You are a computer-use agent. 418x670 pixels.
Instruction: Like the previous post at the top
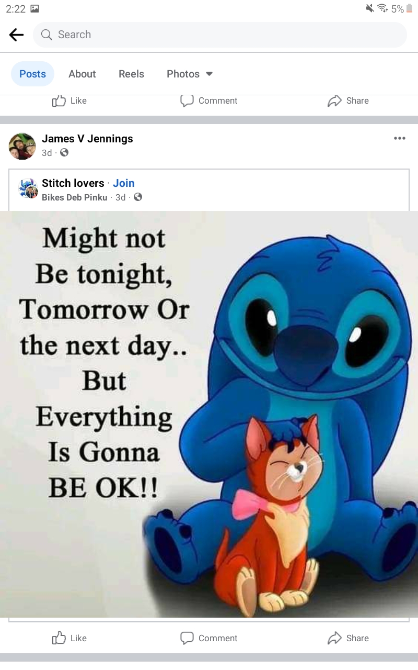[69, 100]
